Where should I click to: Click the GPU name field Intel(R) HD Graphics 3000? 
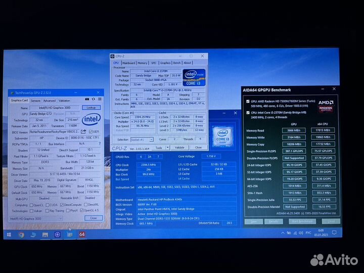[x=55, y=108]
